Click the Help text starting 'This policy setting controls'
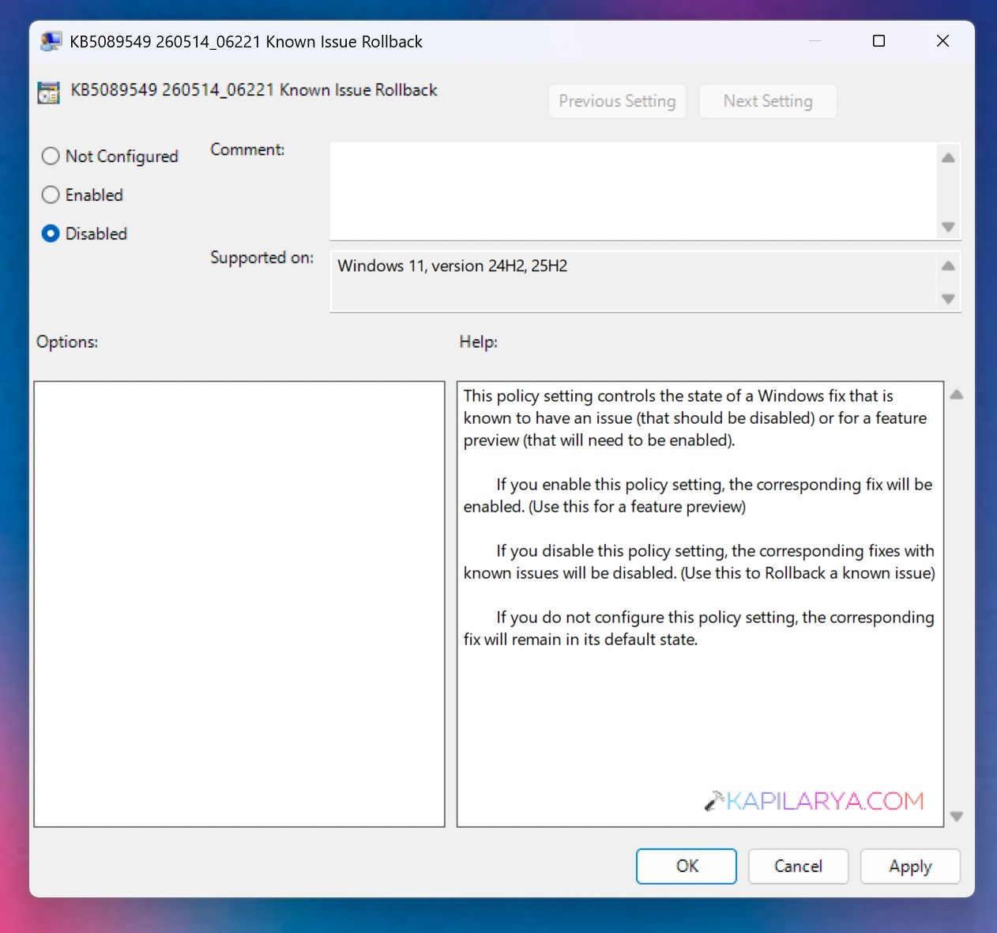This screenshot has height=933, width=997. [695, 417]
